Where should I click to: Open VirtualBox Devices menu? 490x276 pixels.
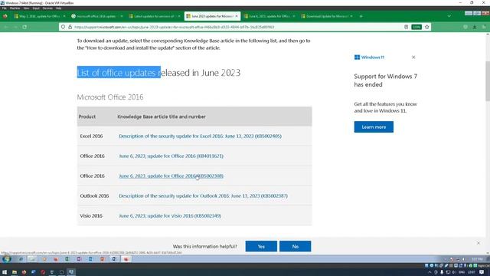47,8
